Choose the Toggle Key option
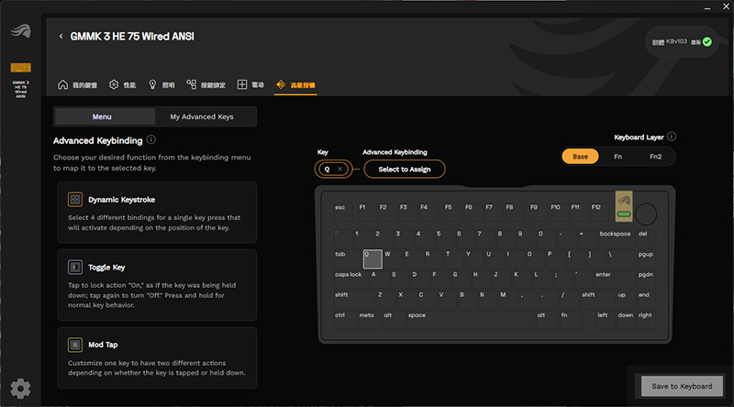The width and height of the screenshot is (734, 407). [157, 285]
